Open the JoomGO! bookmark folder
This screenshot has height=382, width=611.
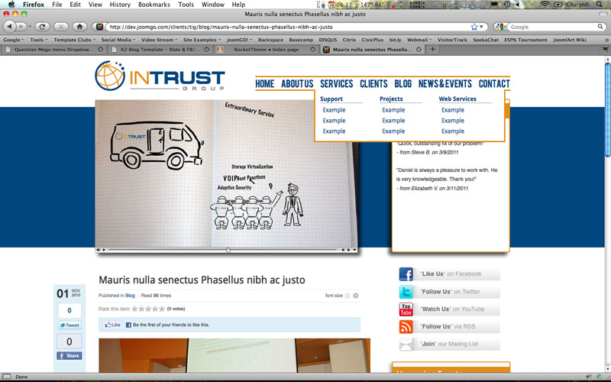(x=239, y=40)
